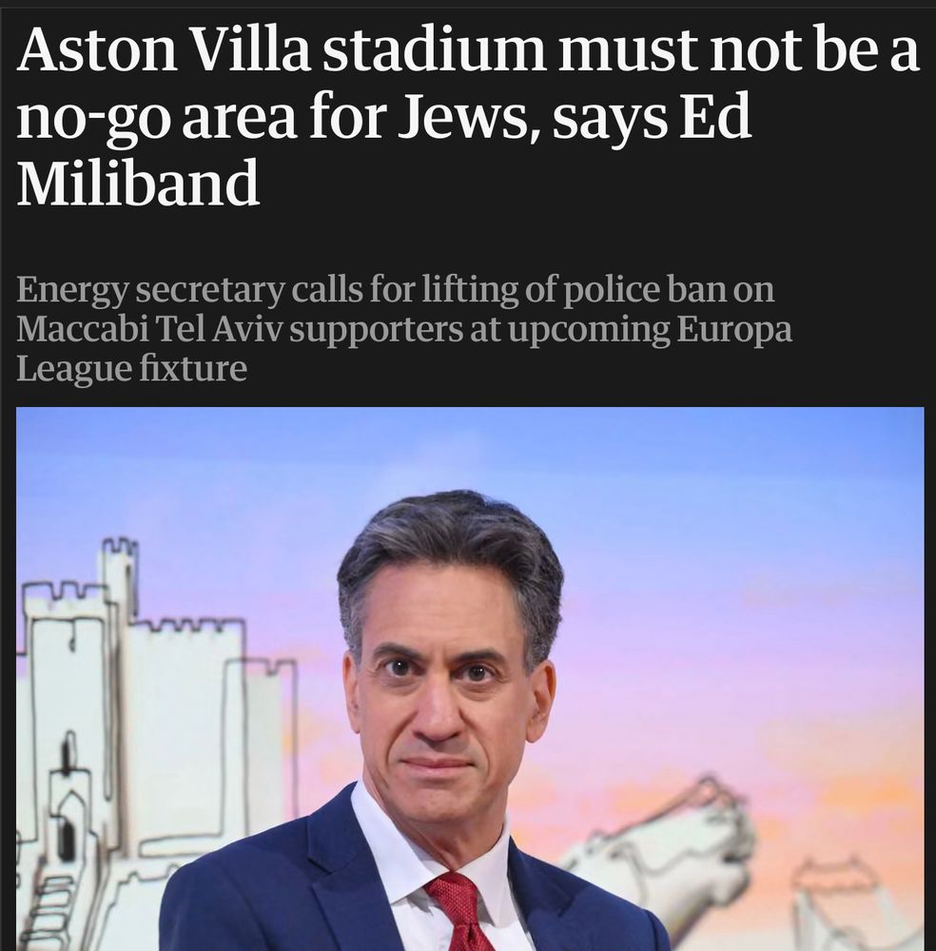Click "League fixture" in the subheading
This screenshot has height=951, width=936.
(131, 368)
